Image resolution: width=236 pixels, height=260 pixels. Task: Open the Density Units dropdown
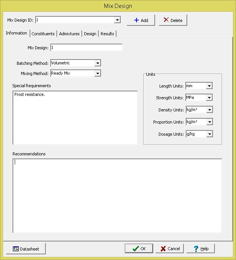[209, 110]
